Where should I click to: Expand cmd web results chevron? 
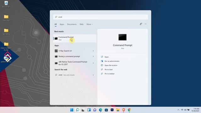[x=93, y=75]
